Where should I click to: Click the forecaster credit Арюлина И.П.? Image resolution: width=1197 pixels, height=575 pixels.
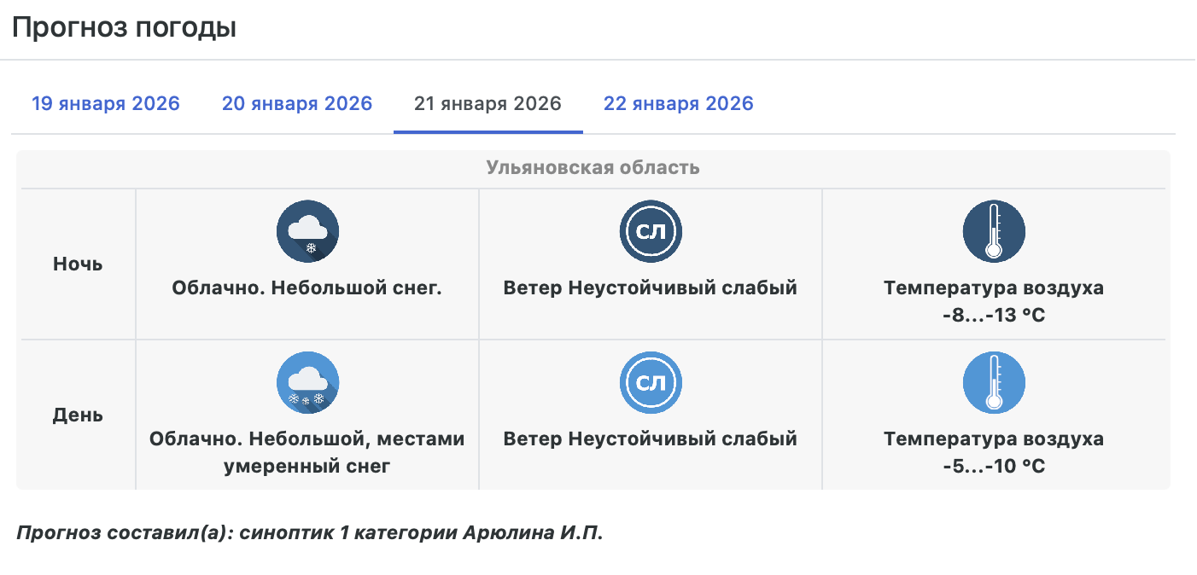coord(533,533)
